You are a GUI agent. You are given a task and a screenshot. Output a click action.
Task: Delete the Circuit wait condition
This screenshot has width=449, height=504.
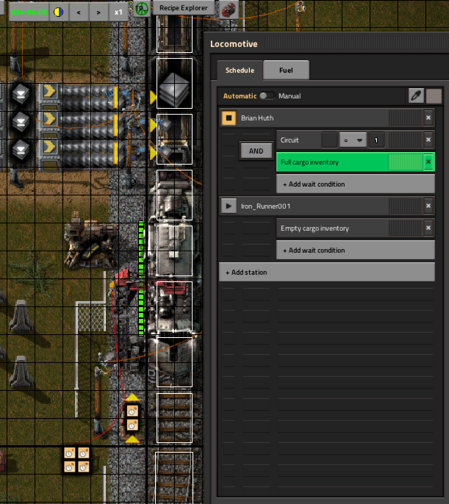click(428, 140)
